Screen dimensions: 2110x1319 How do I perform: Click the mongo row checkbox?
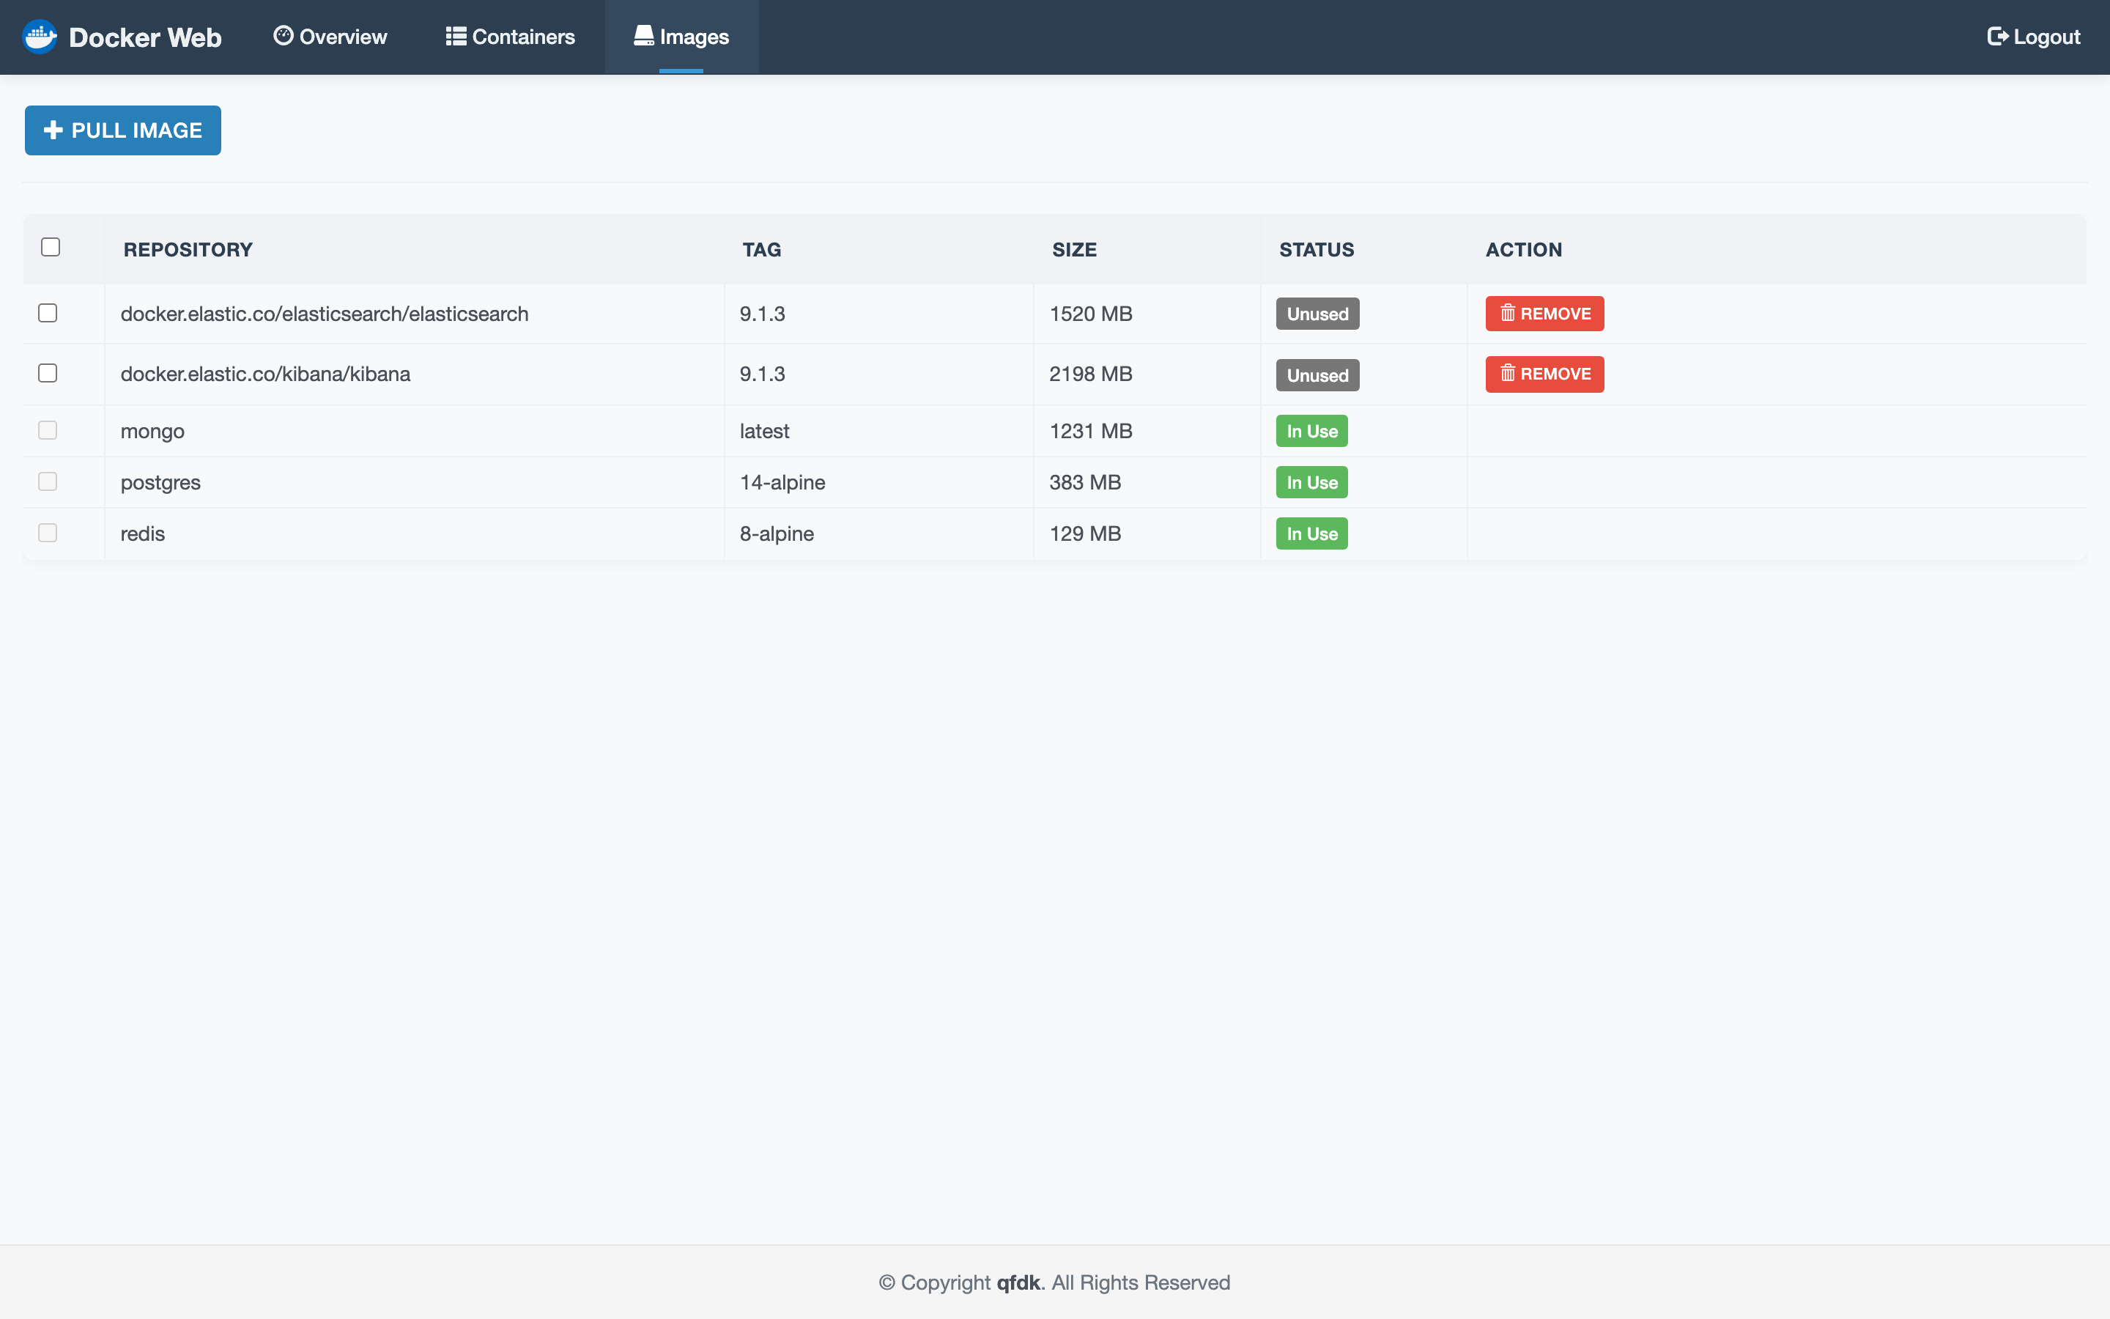click(x=48, y=430)
